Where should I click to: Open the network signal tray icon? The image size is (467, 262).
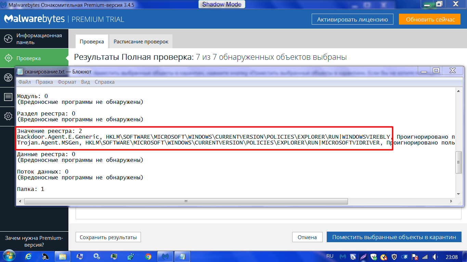click(425, 257)
